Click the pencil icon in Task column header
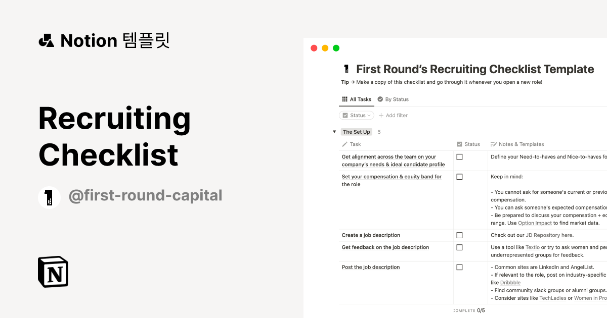This screenshot has width=607, height=318. click(345, 144)
